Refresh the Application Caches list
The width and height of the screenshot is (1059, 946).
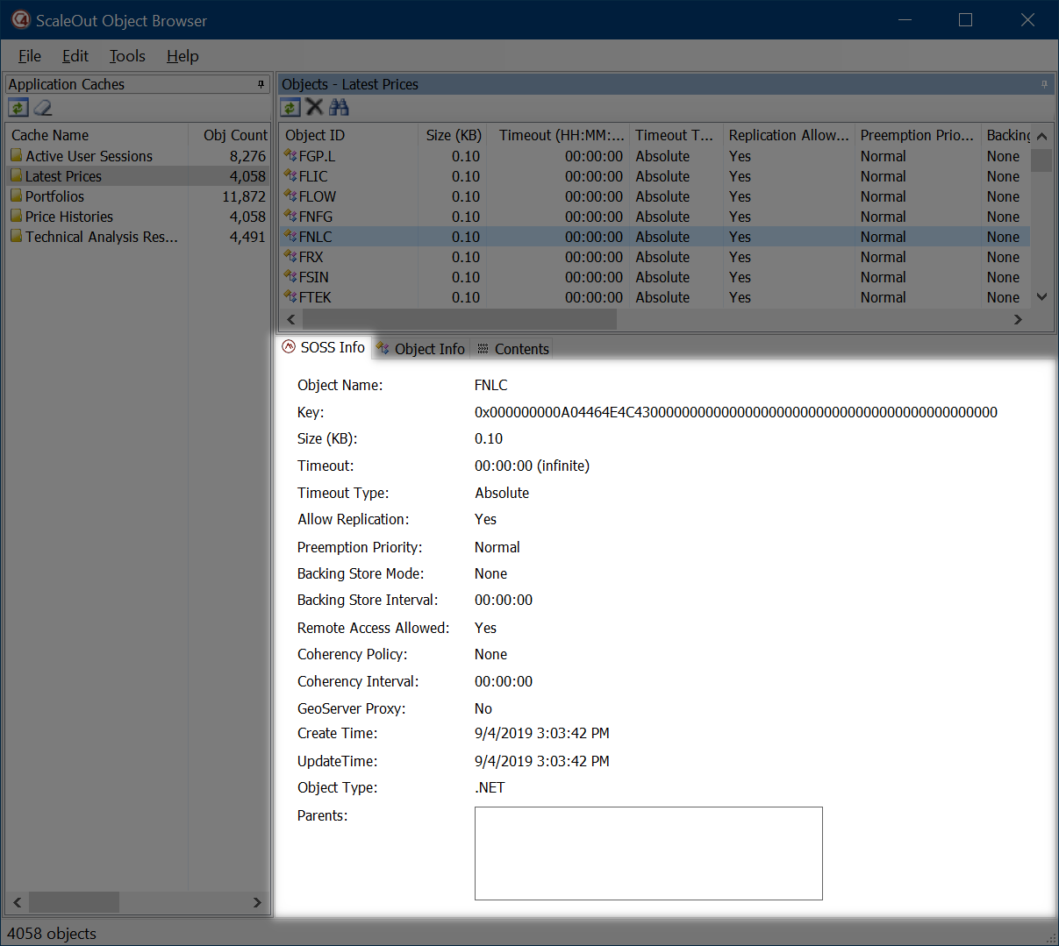[x=18, y=108]
